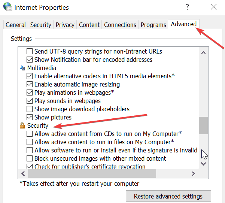Viewport: 225px width, 203px height.
Task: Uncheck Play sounds in webpages
Action: 30,101
